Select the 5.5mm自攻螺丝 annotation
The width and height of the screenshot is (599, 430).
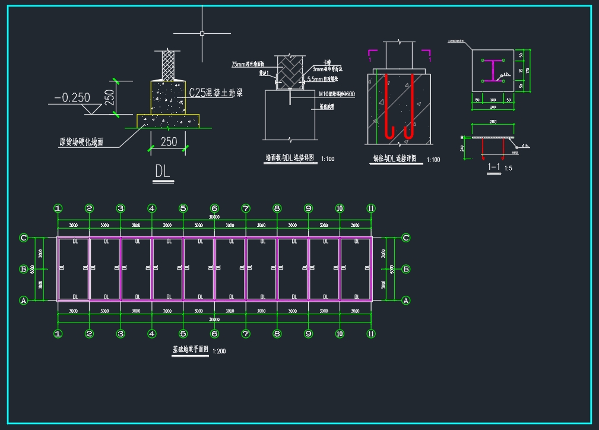(x=323, y=79)
